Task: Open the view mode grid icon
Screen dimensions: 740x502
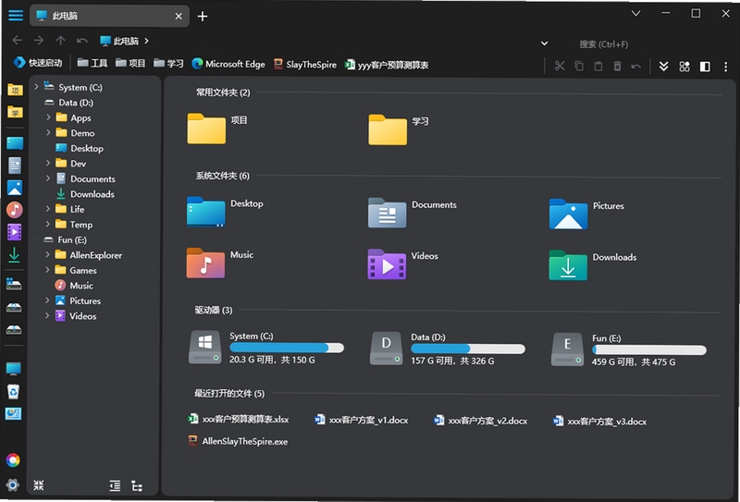Action: point(684,67)
